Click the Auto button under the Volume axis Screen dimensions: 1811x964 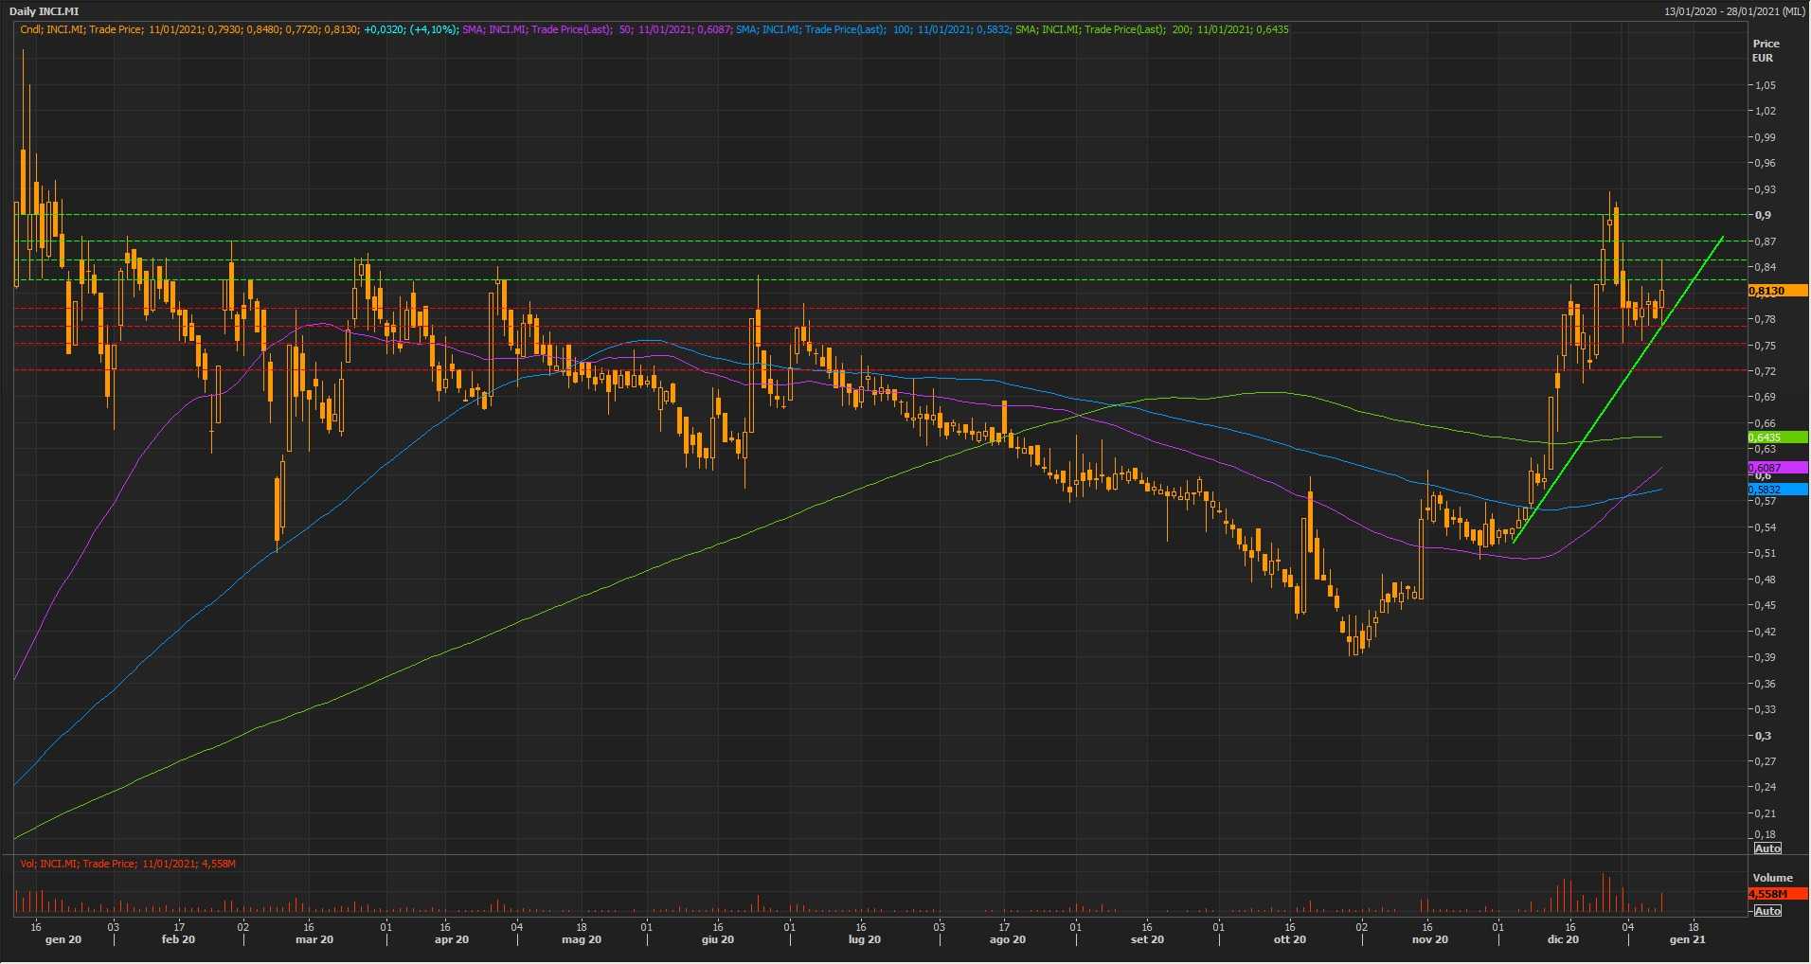[1766, 911]
